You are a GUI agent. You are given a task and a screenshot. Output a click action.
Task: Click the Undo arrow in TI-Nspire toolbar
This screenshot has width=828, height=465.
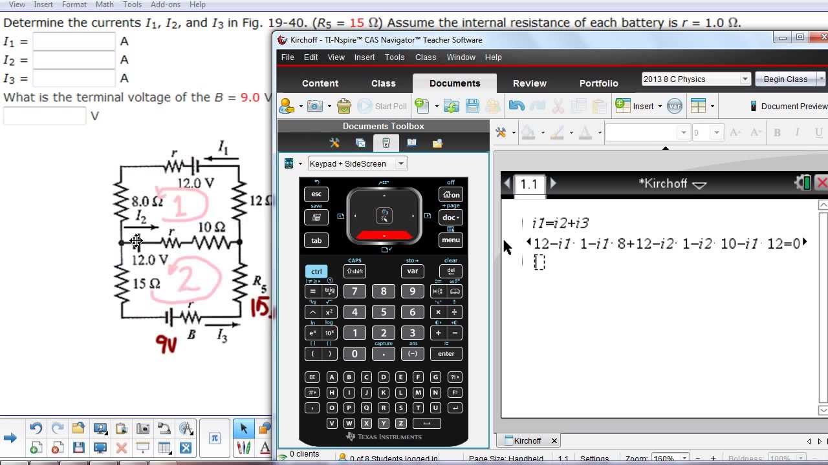tap(516, 106)
